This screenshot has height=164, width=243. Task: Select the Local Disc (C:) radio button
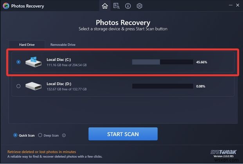pyautogui.click(x=18, y=62)
